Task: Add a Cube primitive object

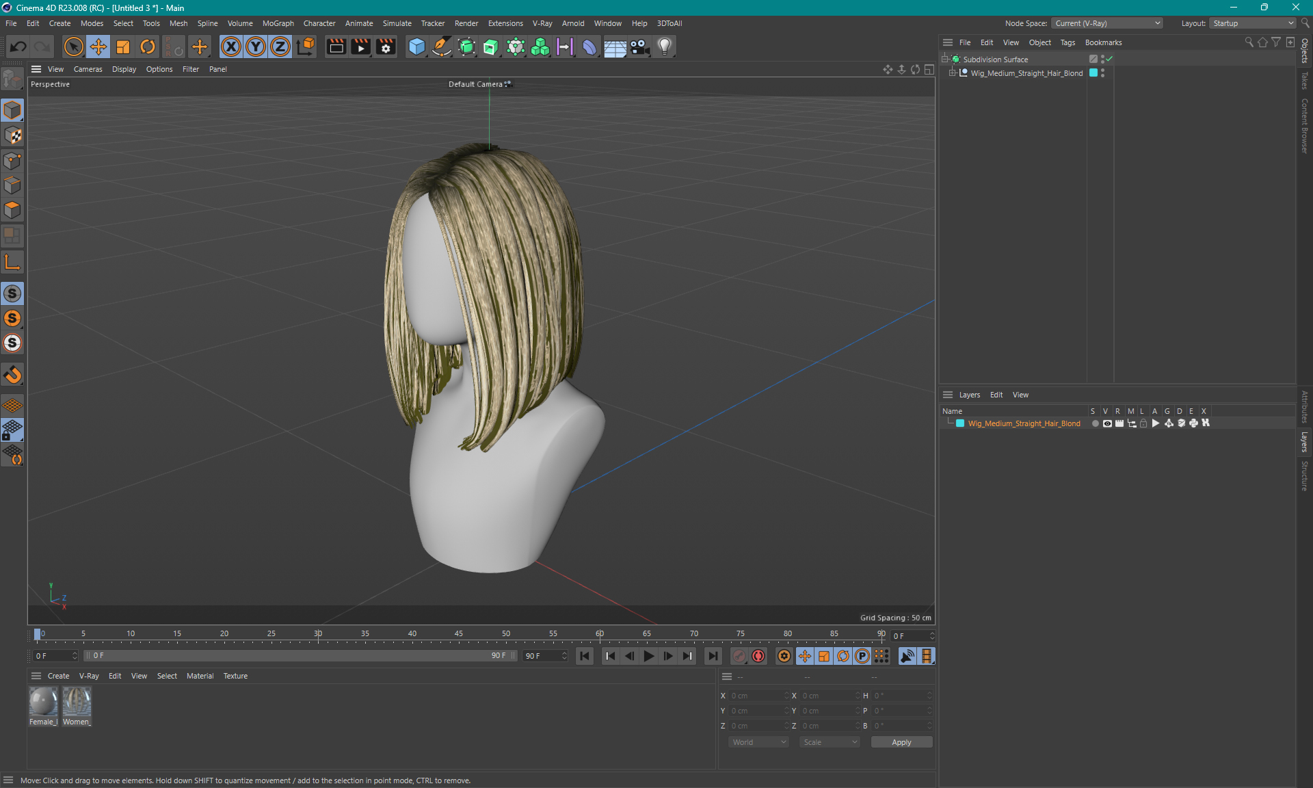Action: (416, 47)
